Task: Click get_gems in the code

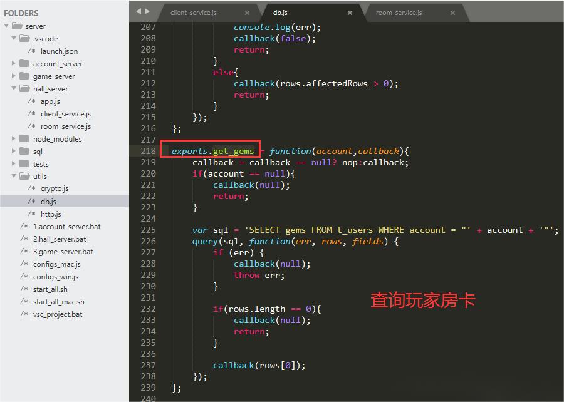Action: [234, 152]
